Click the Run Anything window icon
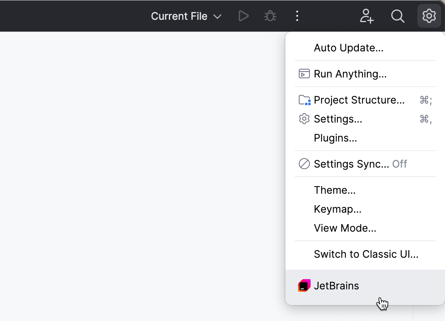This screenshot has height=321, width=445. pyautogui.click(x=304, y=74)
